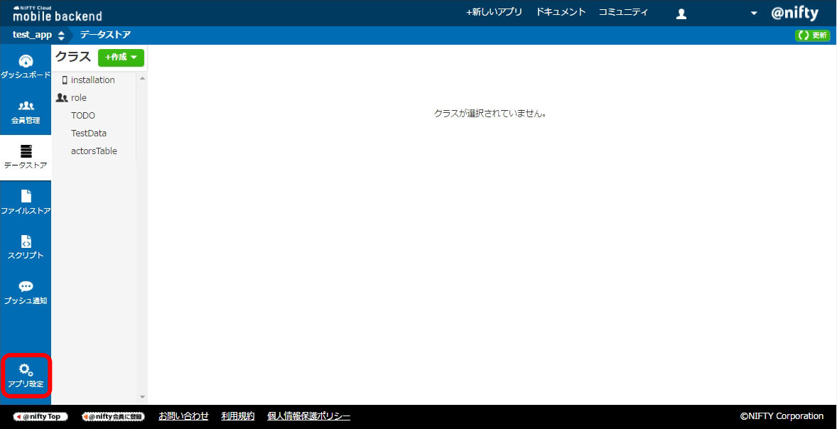Switch to the ドキュメント menu item
The height and width of the screenshot is (429, 837).
click(561, 12)
